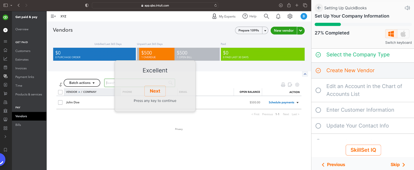Open table settings gear above Action column
This screenshot has width=414, height=170.
click(297, 85)
